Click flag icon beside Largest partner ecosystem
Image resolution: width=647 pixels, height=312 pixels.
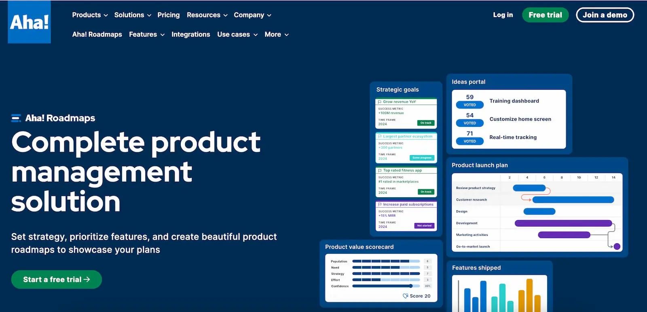point(380,136)
